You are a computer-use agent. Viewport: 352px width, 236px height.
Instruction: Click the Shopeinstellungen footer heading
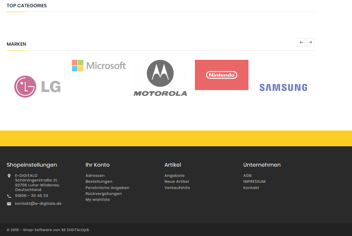(x=32, y=165)
